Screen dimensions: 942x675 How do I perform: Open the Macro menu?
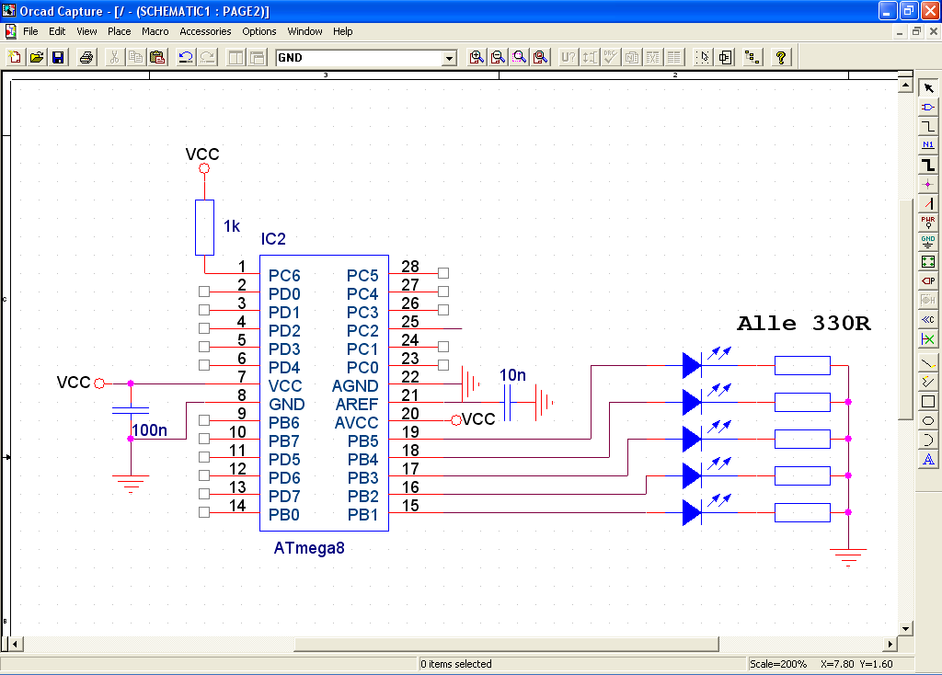click(x=155, y=31)
